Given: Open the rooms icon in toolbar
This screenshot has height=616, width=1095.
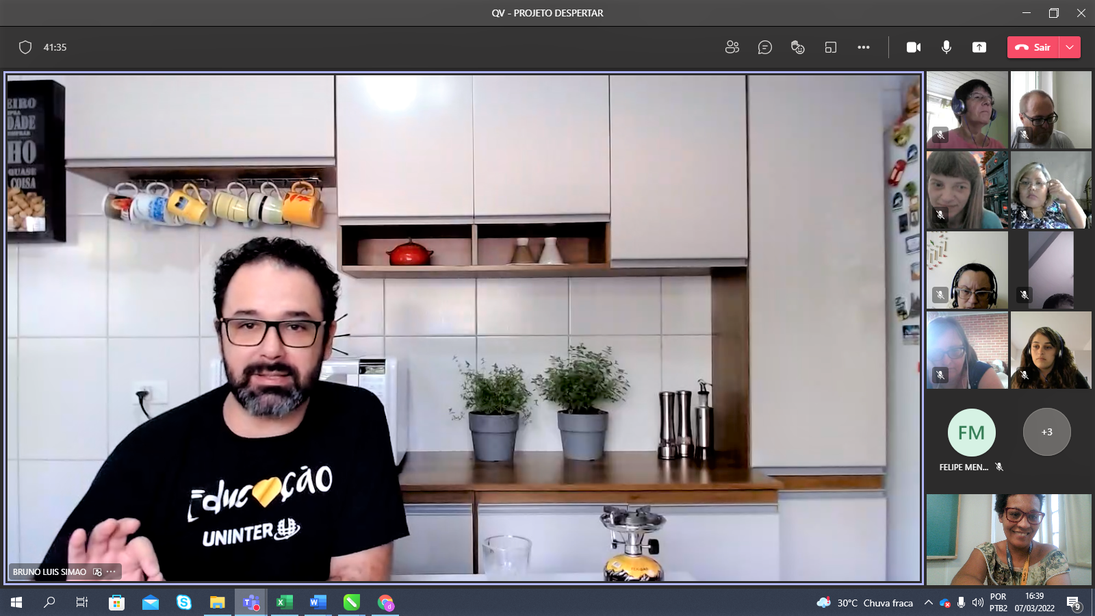Looking at the screenshot, I should pyautogui.click(x=830, y=47).
